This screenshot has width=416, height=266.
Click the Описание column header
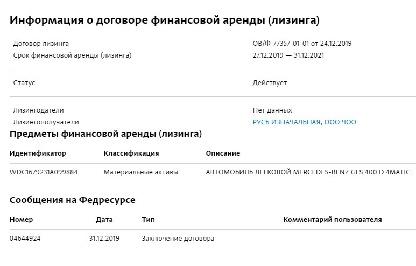(223, 153)
